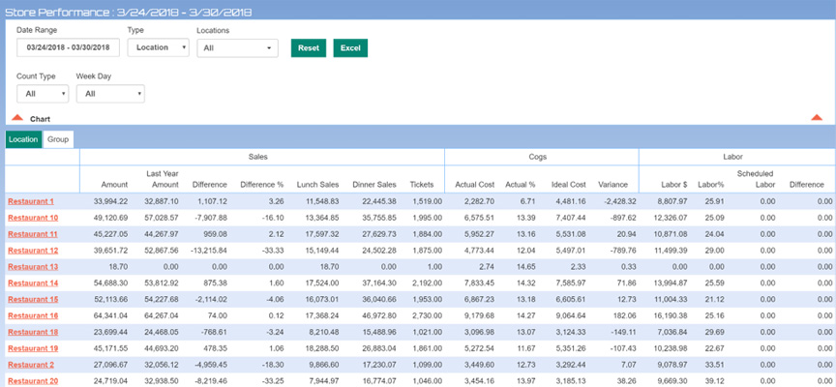836x387 pixels.
Task: Click the Difference % column header
Action: tap(262, 185)
